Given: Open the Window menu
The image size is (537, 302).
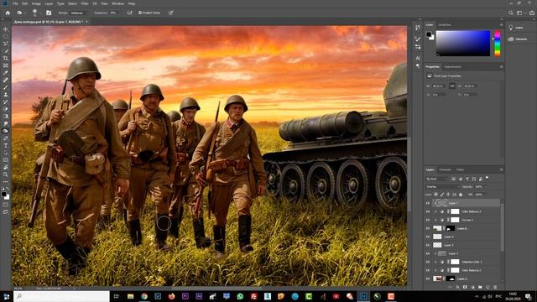Looking at the screenshot, I should [117, 3].
